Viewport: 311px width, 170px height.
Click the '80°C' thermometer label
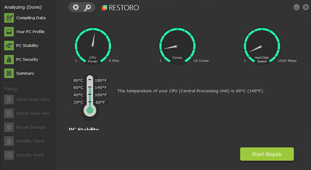coord(78,80)
